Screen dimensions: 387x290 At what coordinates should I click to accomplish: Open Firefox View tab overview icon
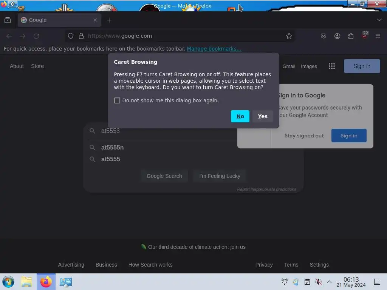point(8,20)
